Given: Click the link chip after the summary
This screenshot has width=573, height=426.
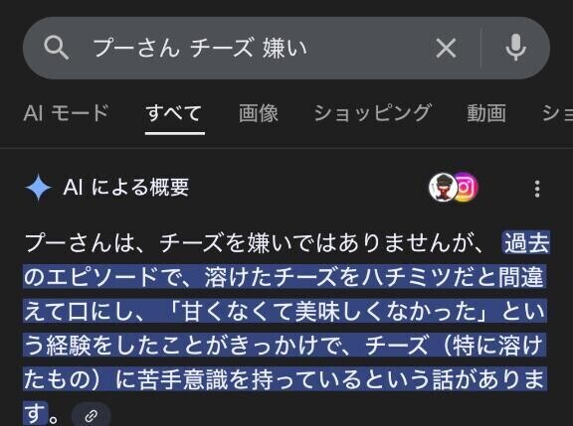Looking at the screenshot, I should tap(91, 415).
